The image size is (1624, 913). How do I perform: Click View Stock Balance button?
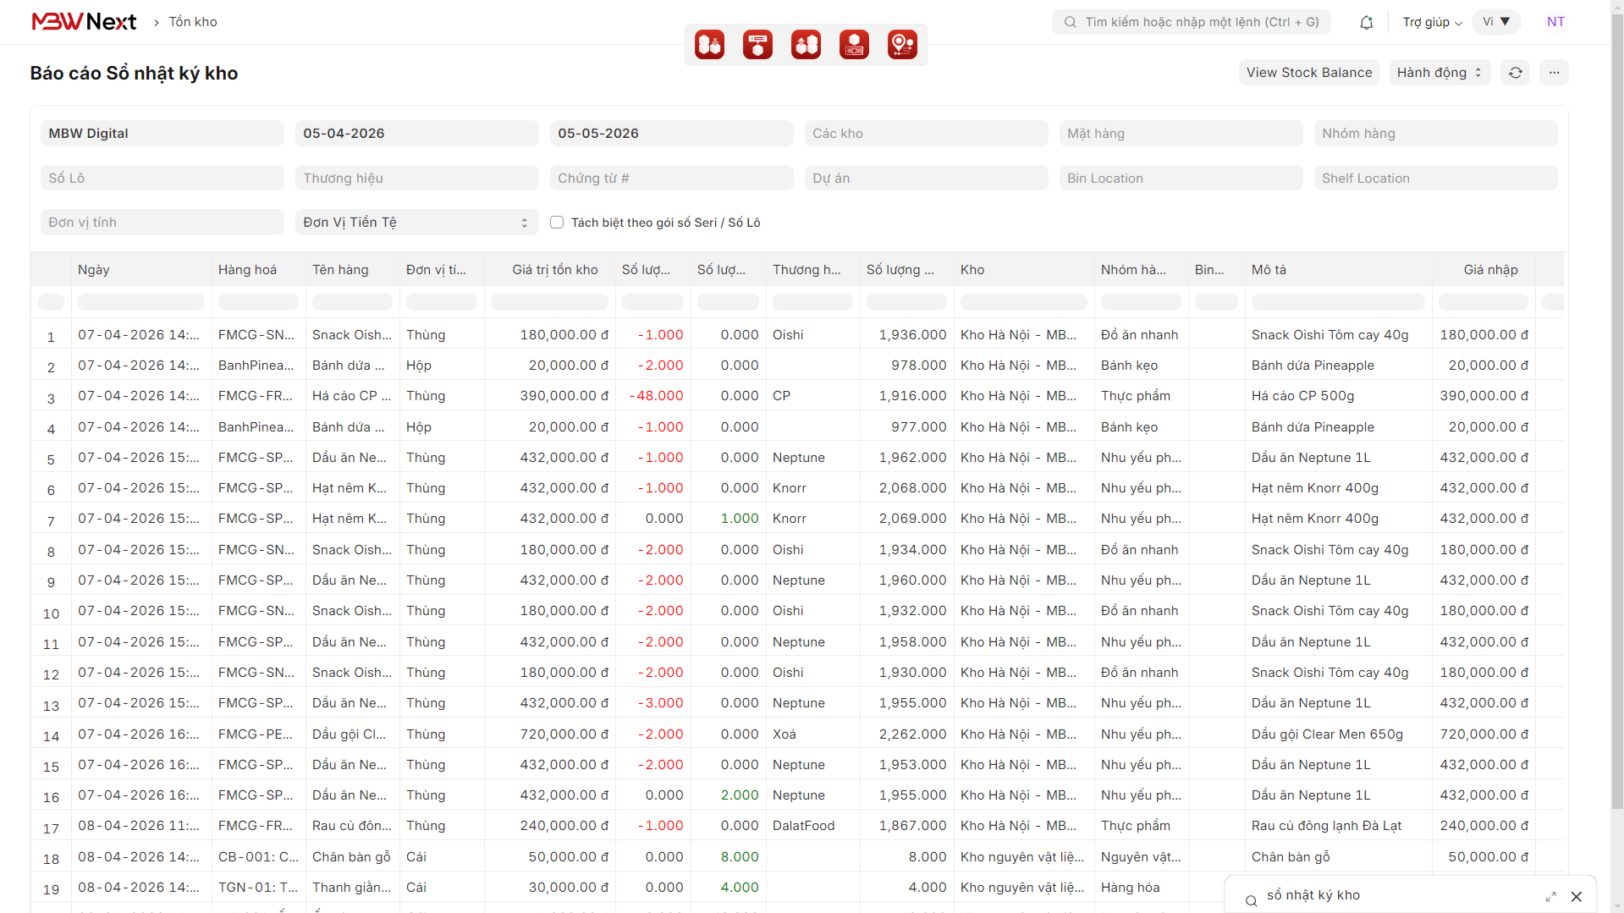coord(1308,73)
